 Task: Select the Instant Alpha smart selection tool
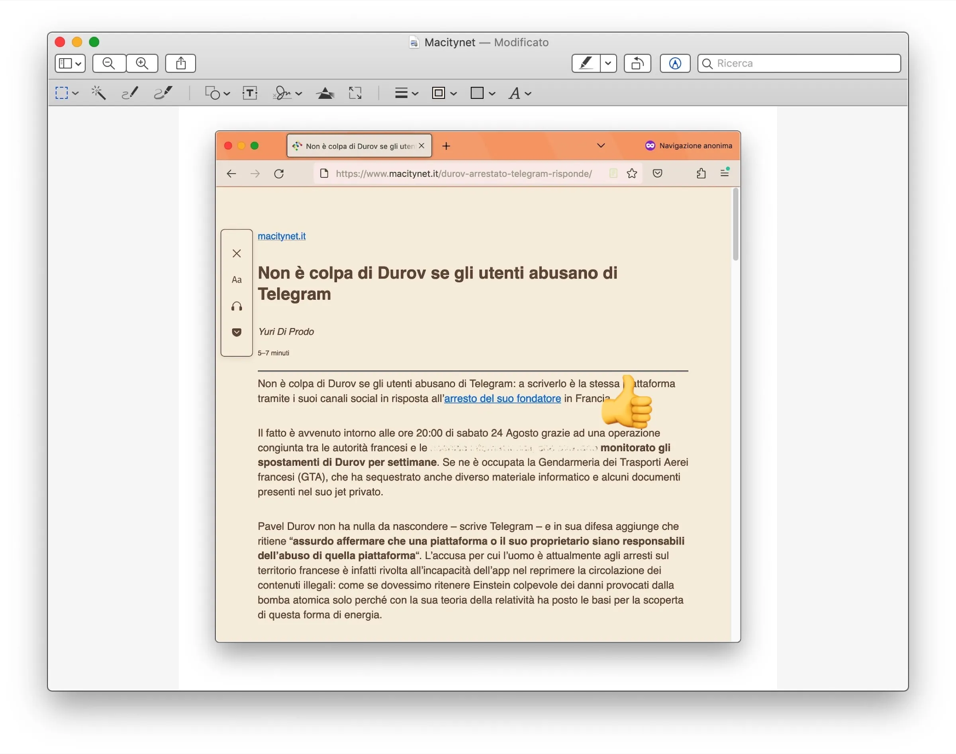click(x=98, y=93)
